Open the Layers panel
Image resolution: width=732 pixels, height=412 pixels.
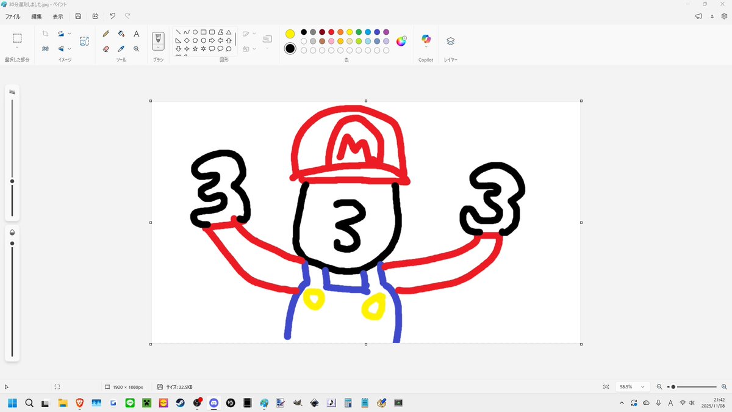click(451, 42)
